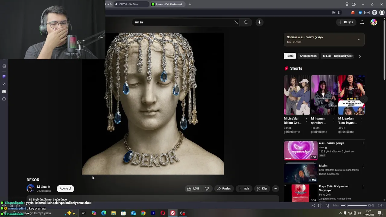
Task: Switch to DEKOR - YouTube browser tab
Action: pos(131,4)
